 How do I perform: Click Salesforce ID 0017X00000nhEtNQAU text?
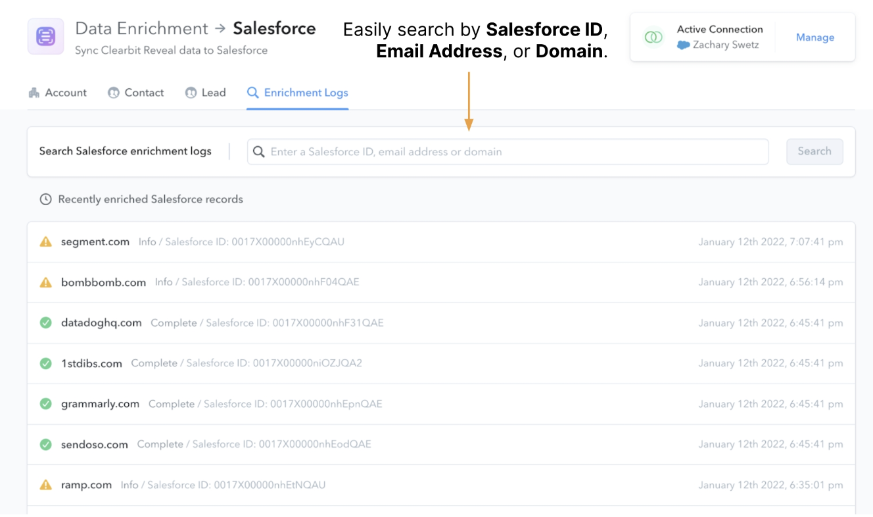click(237, 485)
